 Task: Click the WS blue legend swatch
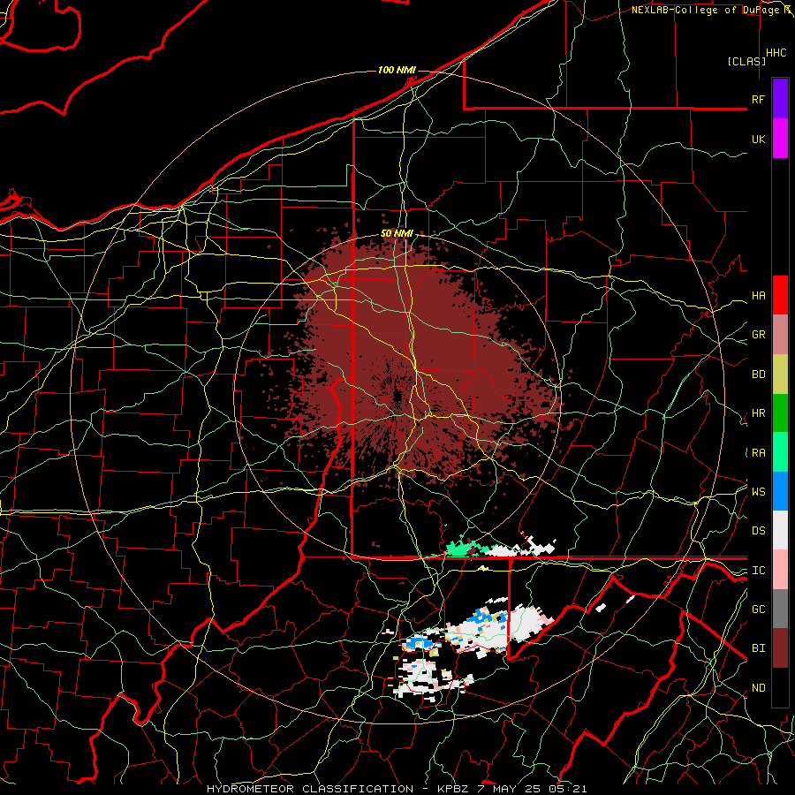(x=780, y=491)
